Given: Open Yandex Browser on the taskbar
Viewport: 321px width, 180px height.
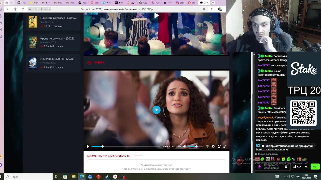Looking at the screenshot, I should [115, 176].
